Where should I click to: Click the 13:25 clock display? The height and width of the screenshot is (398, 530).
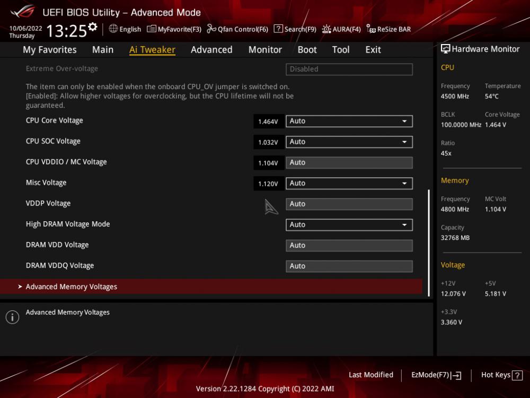(x=67, y=31)
